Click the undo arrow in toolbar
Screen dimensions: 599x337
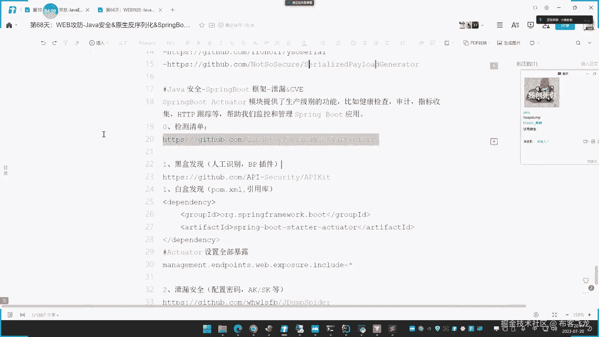pos(43,43)
